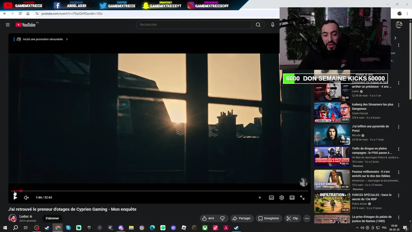Advance sidebar chips with right chevron
Image resolution: width=412 pixels, height=232 pixels.
coord(395,38)
